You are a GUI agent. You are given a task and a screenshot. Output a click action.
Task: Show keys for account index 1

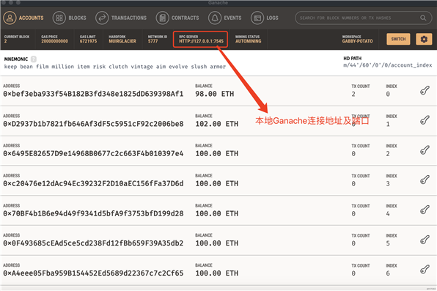[x=425, y=120]
